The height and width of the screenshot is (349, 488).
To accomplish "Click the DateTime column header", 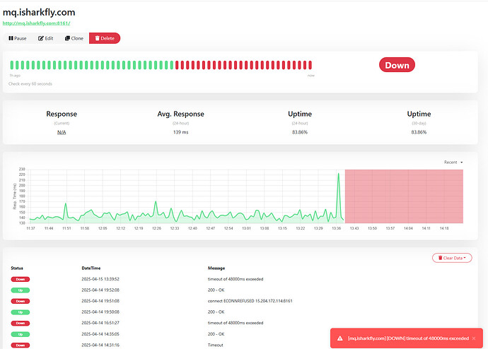I will coord(91,268).
